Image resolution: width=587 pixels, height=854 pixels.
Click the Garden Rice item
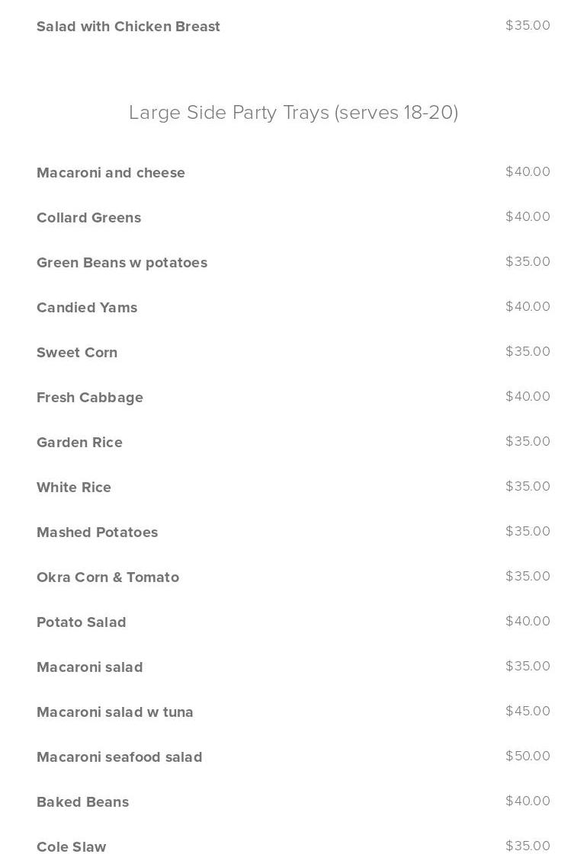79,443
